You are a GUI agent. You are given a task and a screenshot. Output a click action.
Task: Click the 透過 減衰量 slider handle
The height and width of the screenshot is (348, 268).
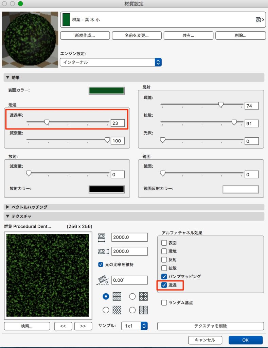tap(107, 140)
